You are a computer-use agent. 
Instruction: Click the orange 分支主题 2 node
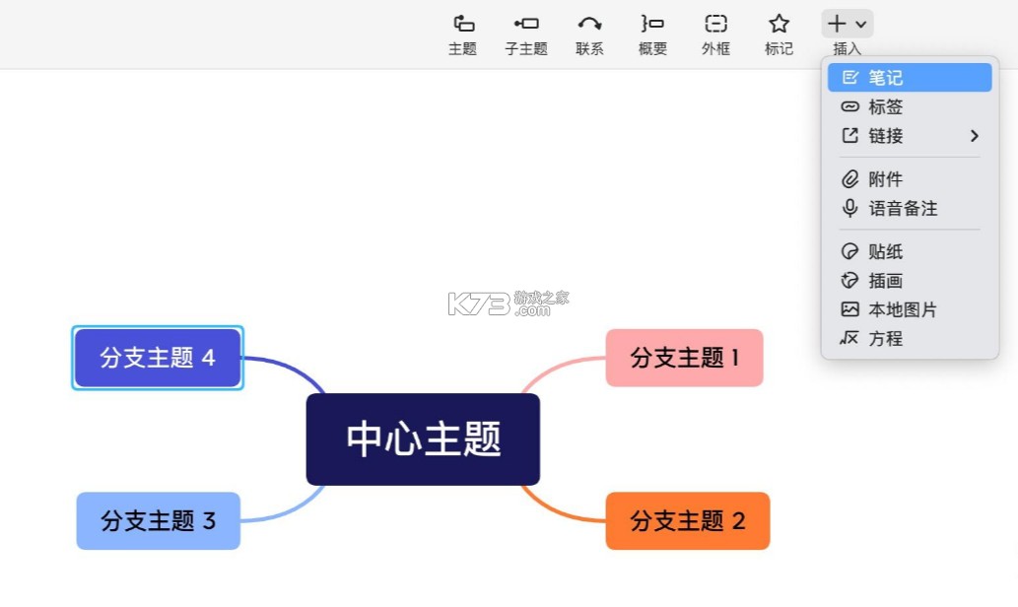(x=687, y=521)
